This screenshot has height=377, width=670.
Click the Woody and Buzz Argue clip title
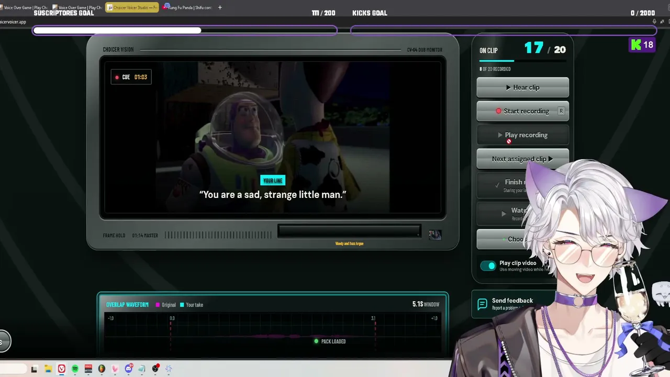pyautogui.click(x=349, y=243)
